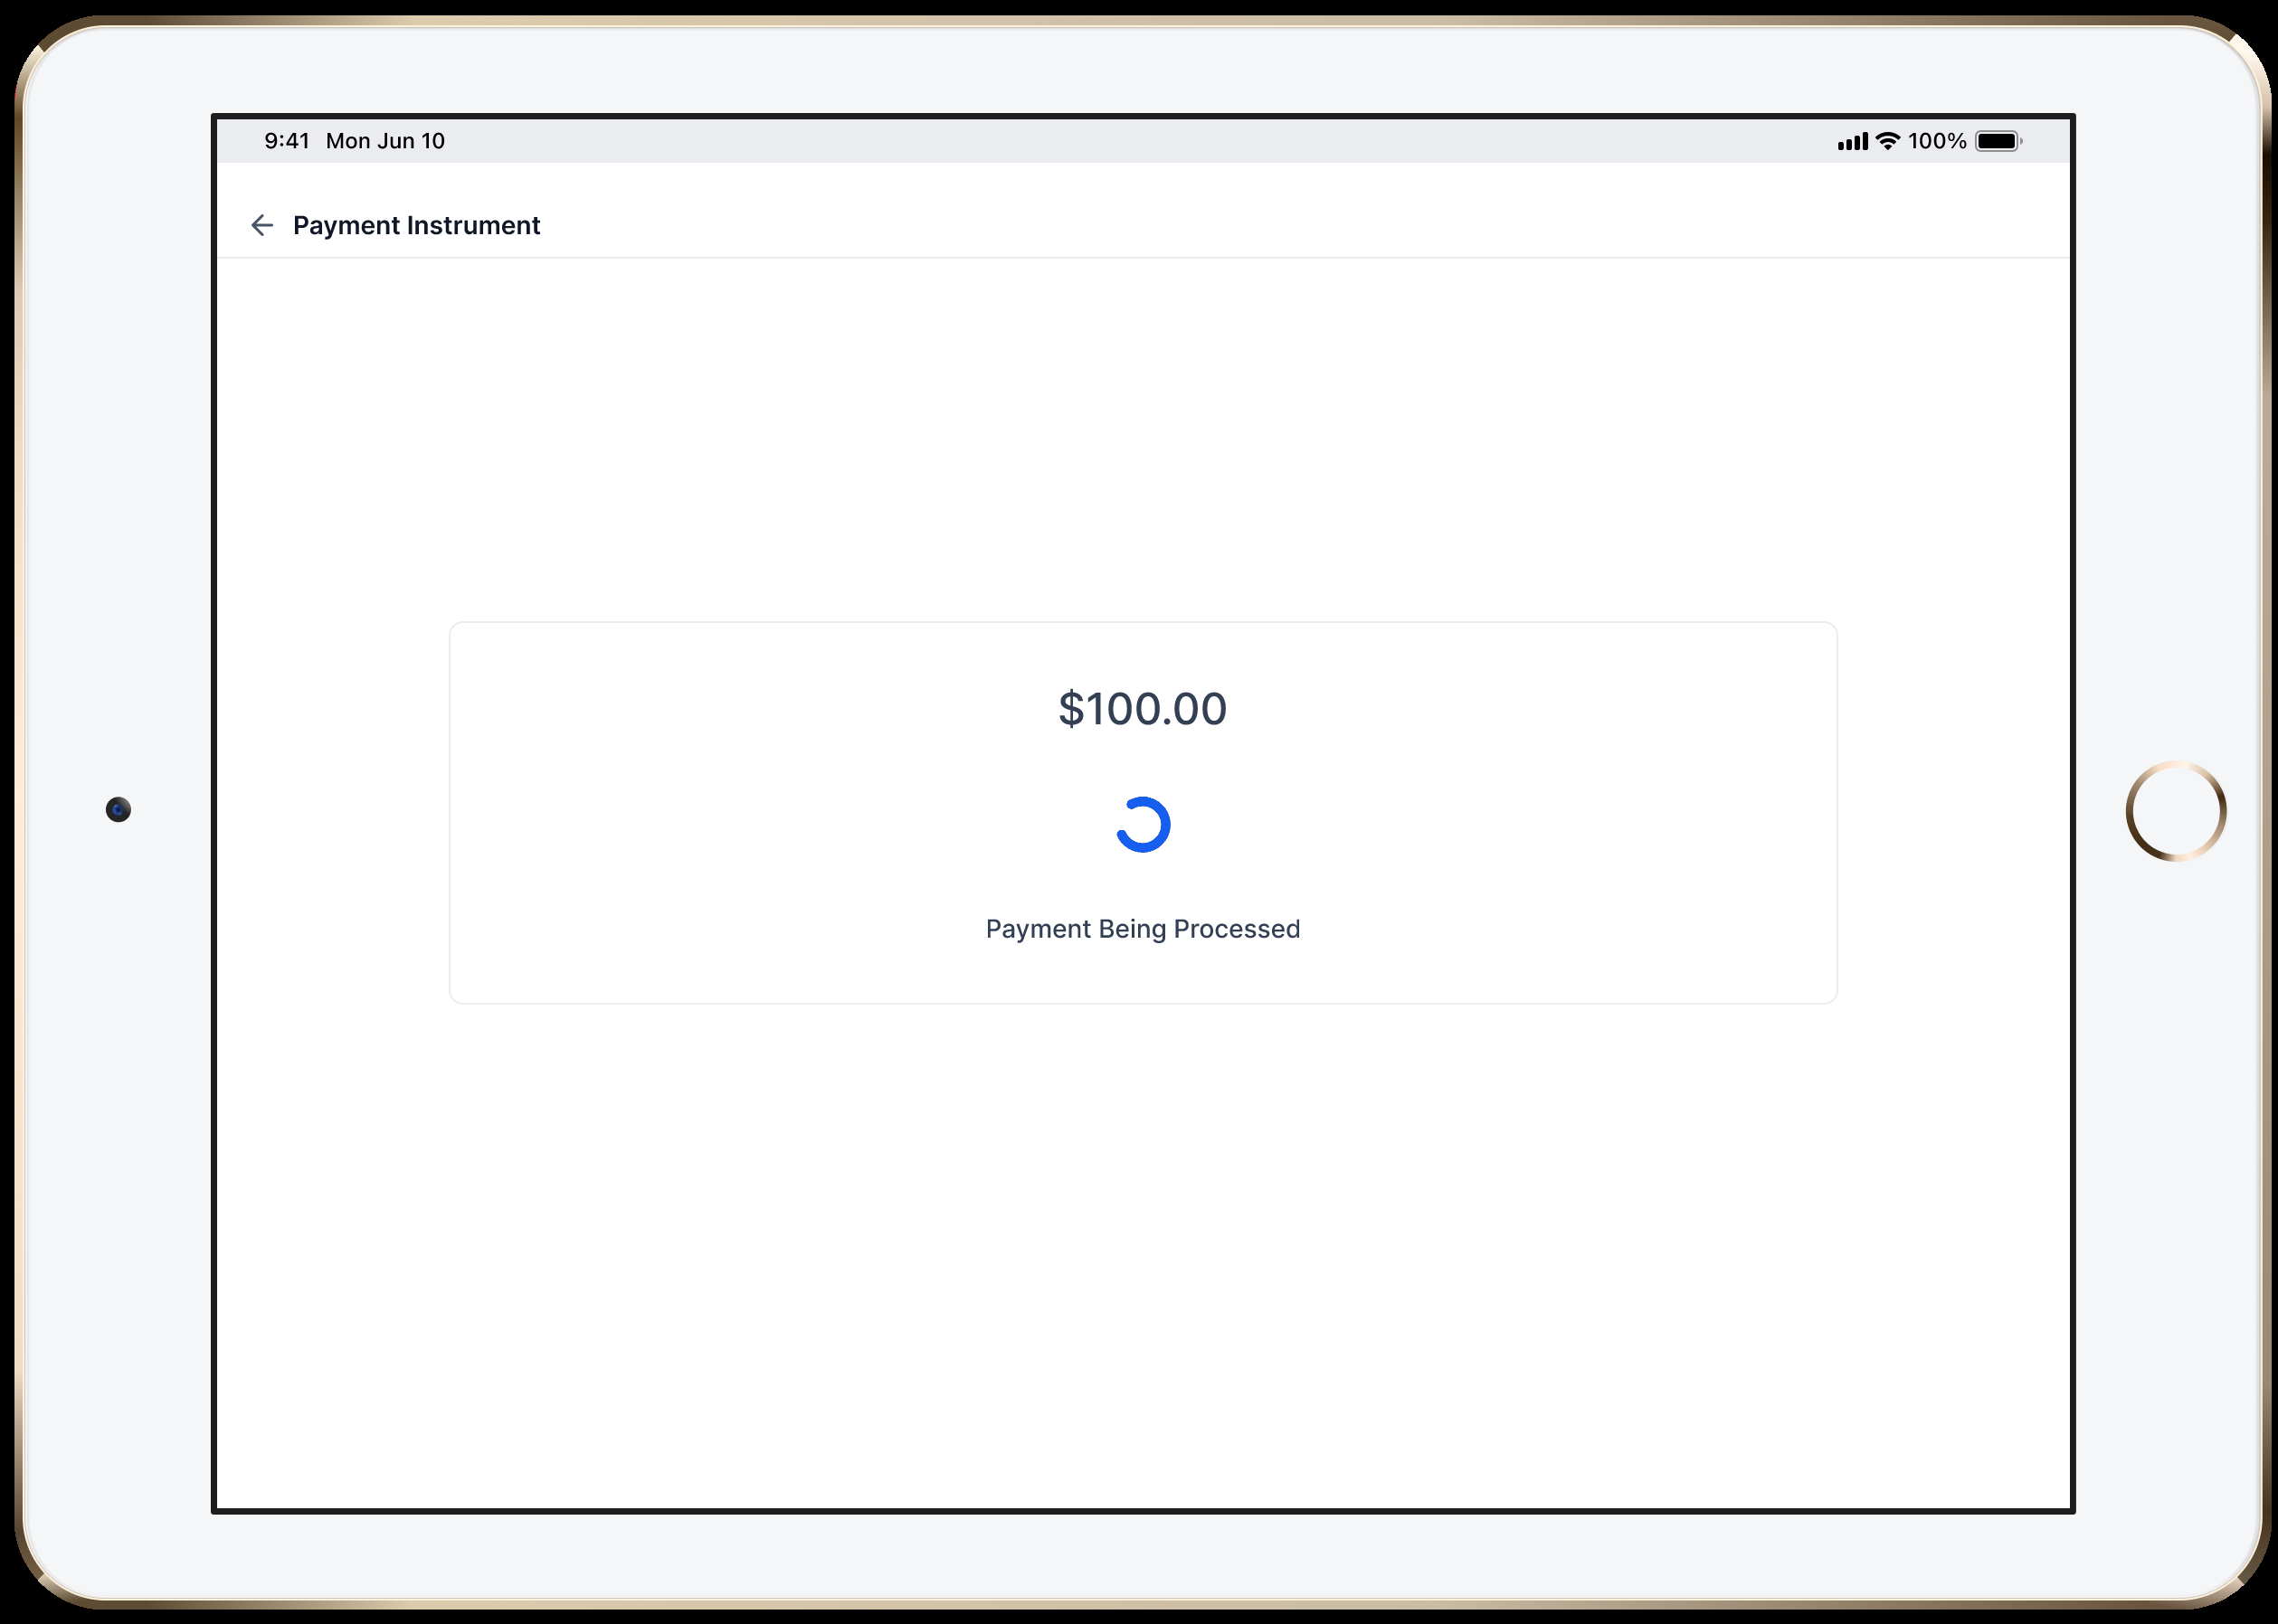Click empty area left of $100.00 in card
The image size is (2278, 1624).
tap(750, 710)
